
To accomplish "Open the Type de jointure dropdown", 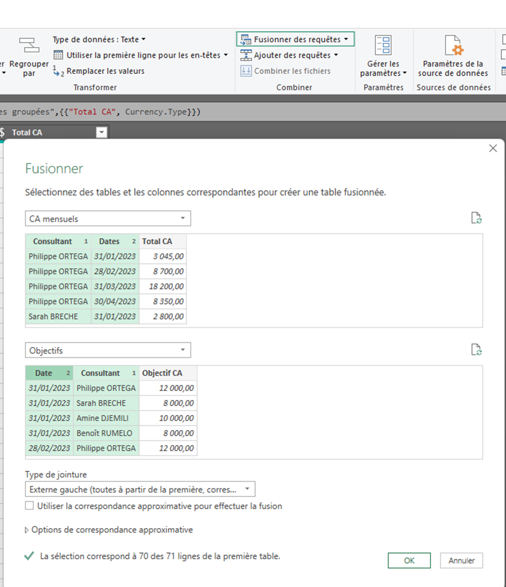I will click(140, 490).
